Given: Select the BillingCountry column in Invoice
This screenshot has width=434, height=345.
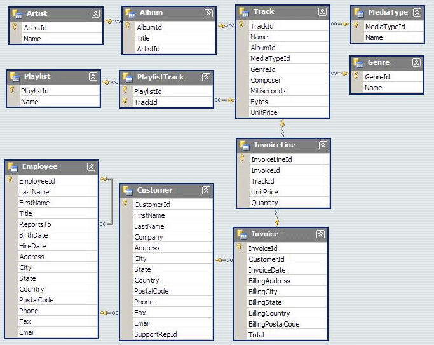Looking at the screenshot, I should click(287, 313).
